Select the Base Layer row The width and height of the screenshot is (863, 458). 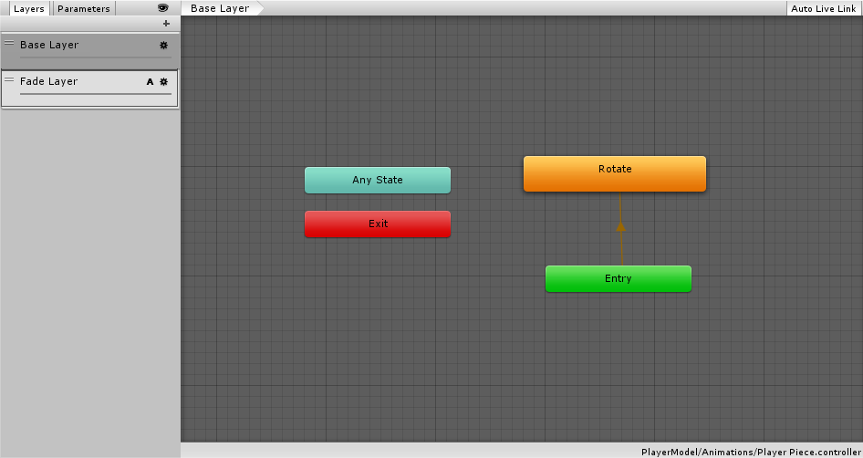click(x=89, y=51)
